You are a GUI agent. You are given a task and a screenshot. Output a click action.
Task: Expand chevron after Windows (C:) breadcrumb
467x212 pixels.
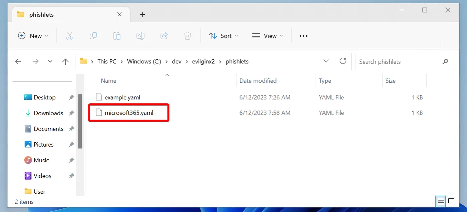click(166, 61)
